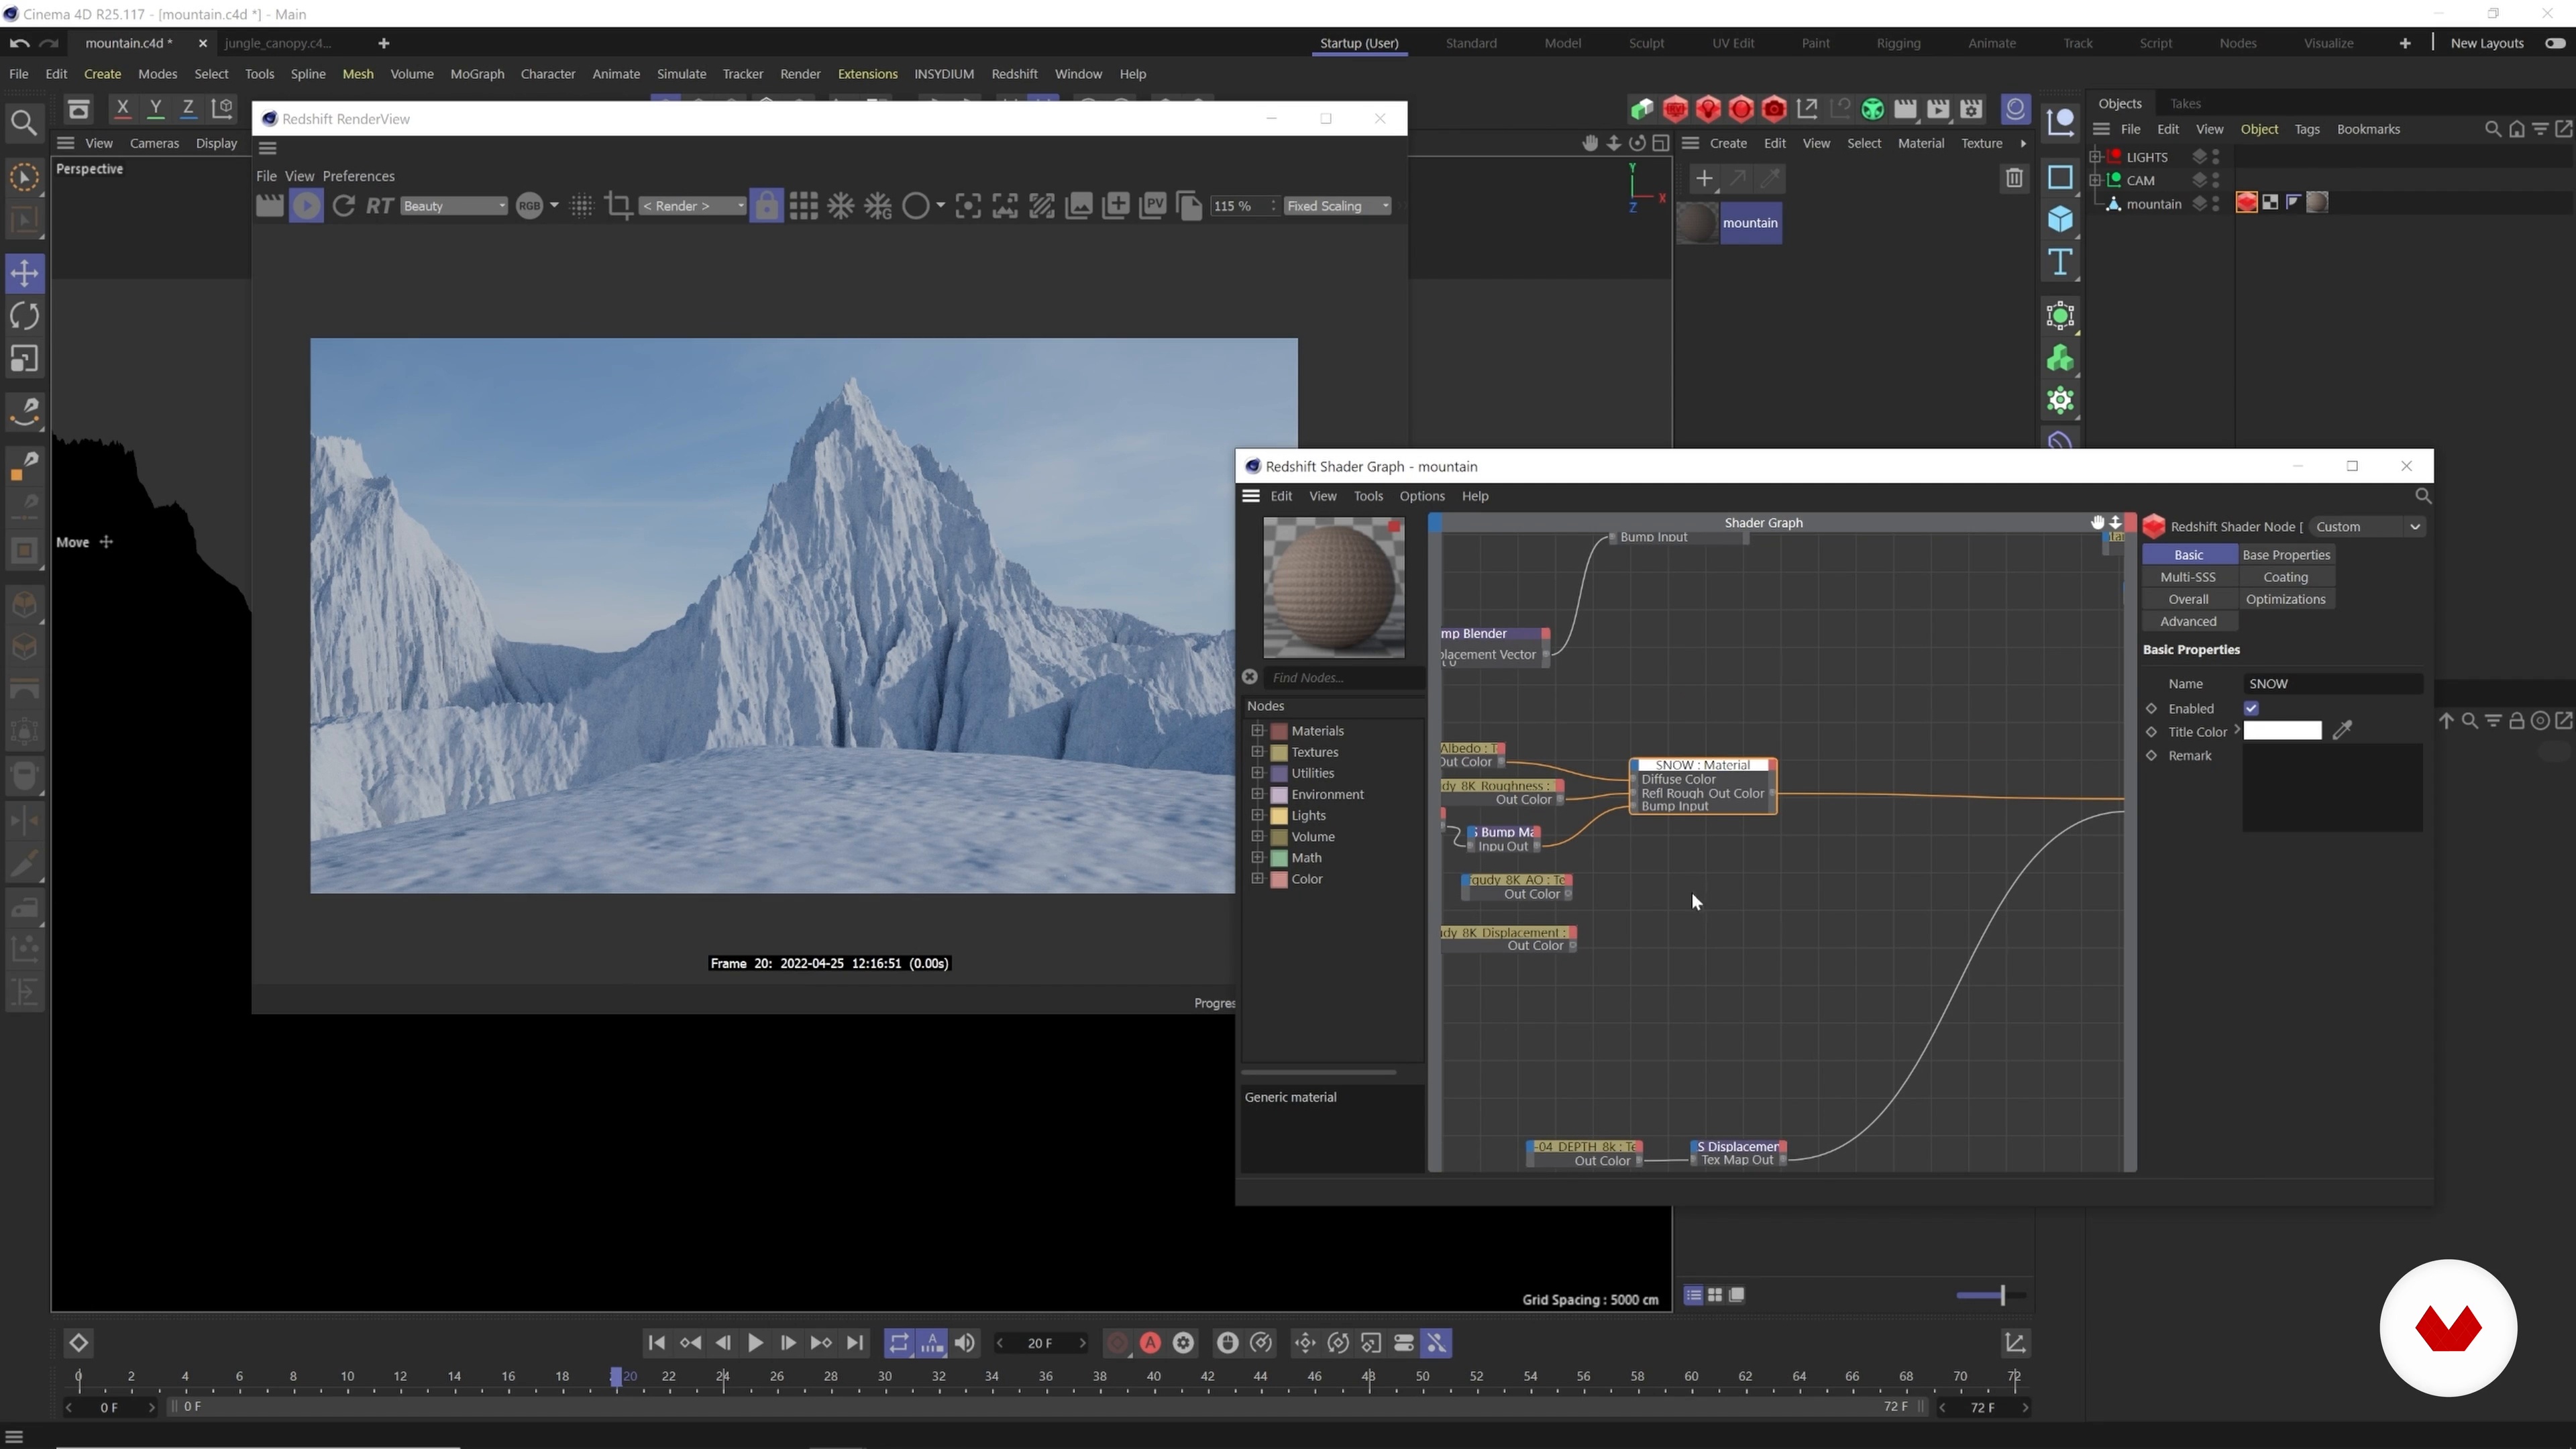Open the Fixed Scaling dropdown
This screenshot has width=2576, height=1449.
(1337, 206)
